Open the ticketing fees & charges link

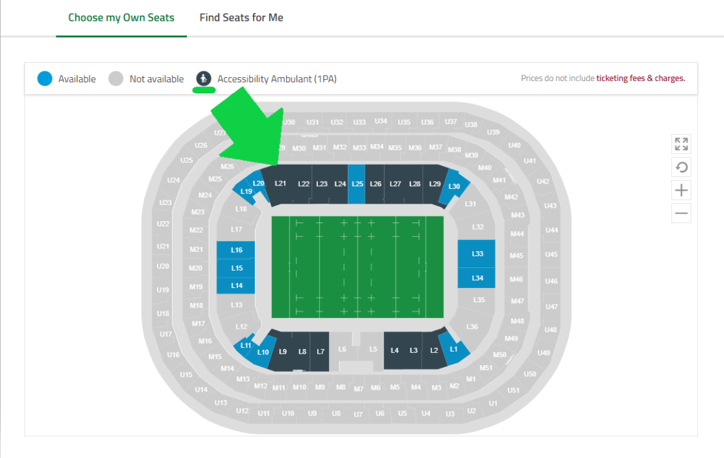(640, 78)
